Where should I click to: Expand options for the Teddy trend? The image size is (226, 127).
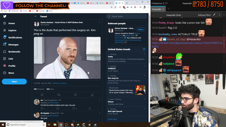144,54
